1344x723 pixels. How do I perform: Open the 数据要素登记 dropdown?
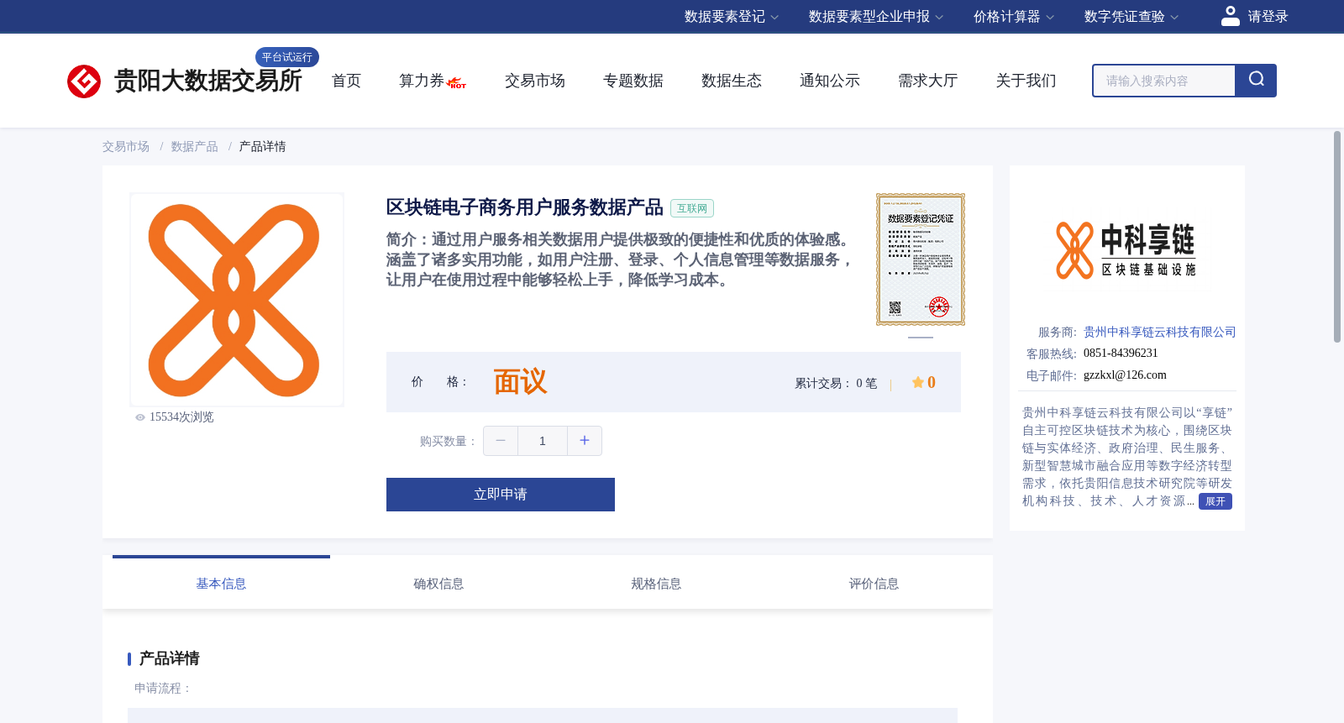coord(731,17)
